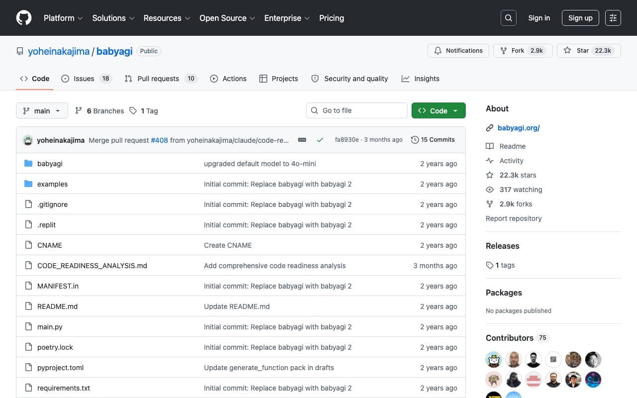Open 'Create CNAME' commit message
Screen dimensions: 637x398
click(228, 245)
